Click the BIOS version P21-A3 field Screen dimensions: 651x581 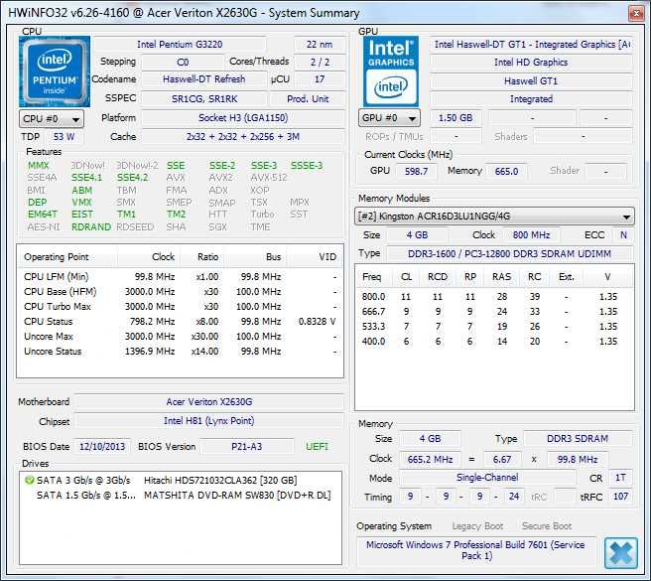[247, 447]
